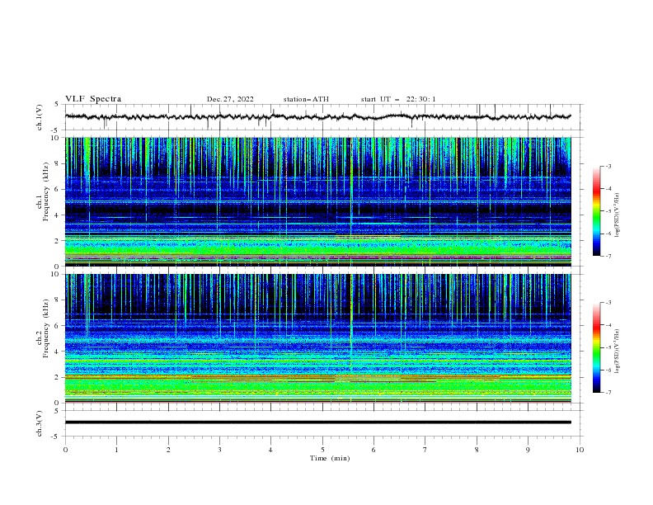Click the ch.2 spectrogram panel

(318, 338)
